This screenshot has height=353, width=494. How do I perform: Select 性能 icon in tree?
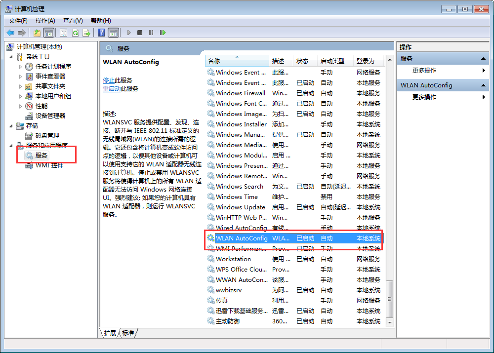(x=29, y=106)
